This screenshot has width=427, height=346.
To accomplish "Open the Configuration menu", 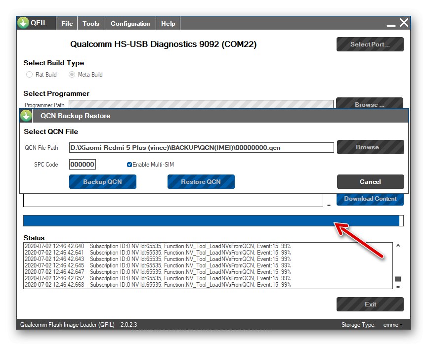I will (x=130, y=23).
